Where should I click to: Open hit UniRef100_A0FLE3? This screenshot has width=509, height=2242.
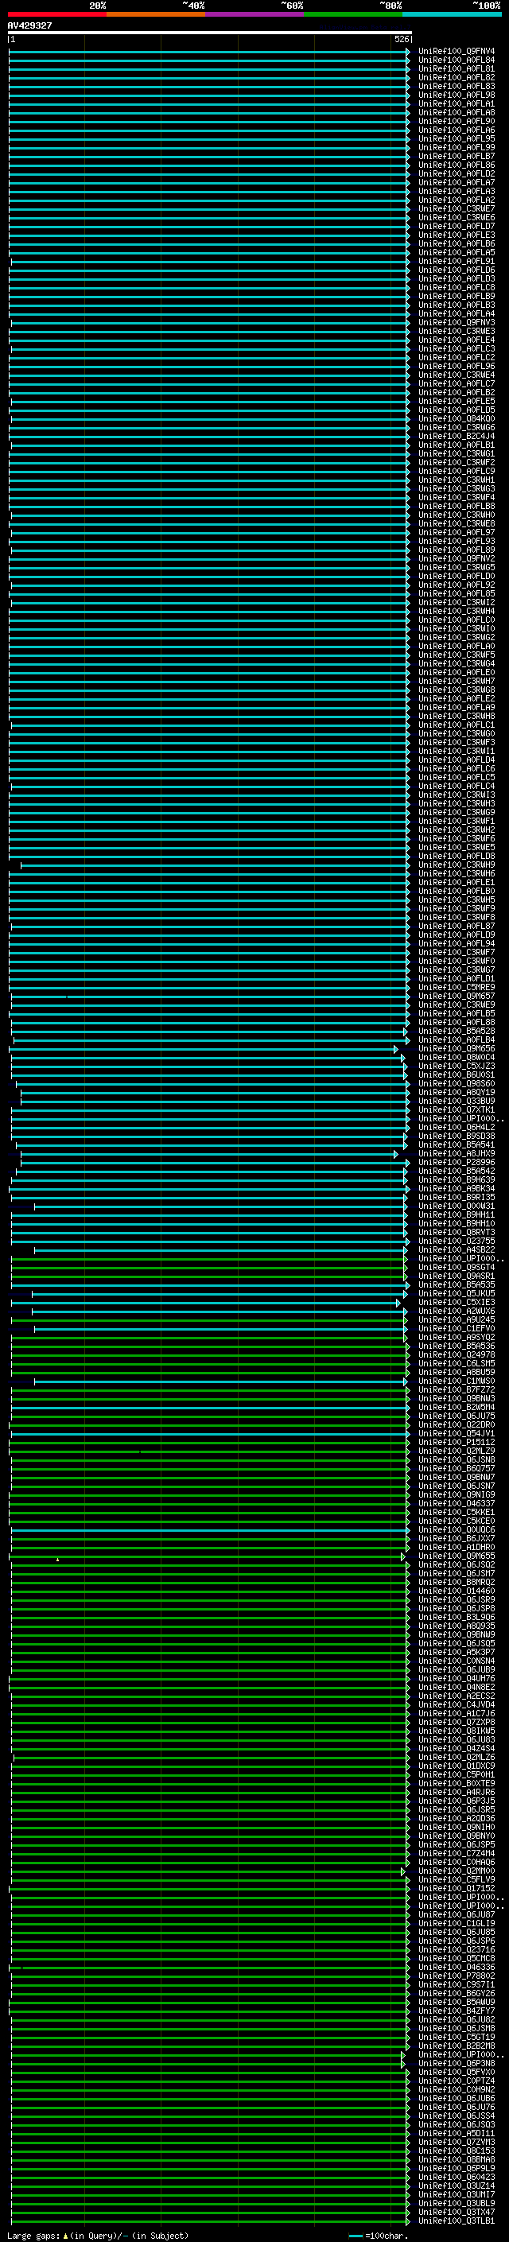pos(457,235)
